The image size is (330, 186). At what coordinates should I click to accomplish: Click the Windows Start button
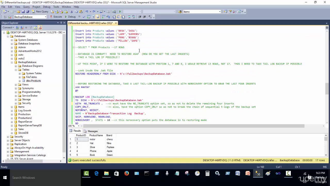pyautogui.click(x=5, y=177)
